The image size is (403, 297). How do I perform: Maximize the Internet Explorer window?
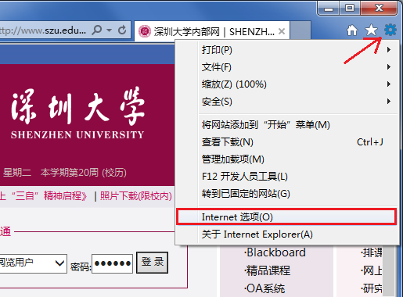click(350, 9)
